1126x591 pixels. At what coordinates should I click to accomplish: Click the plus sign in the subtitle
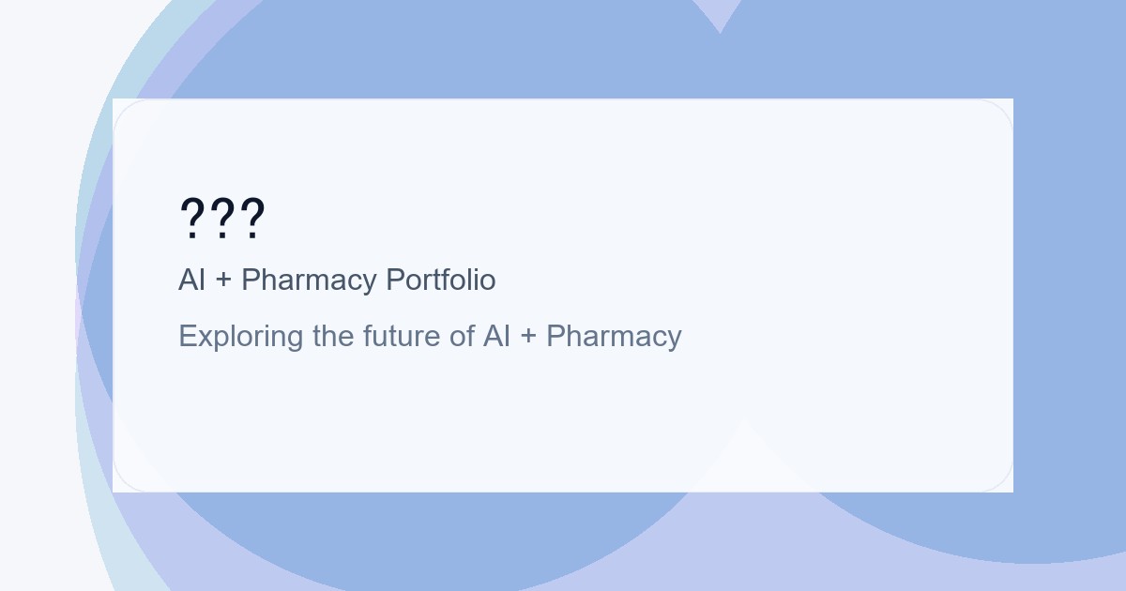(x=223, y=280)
